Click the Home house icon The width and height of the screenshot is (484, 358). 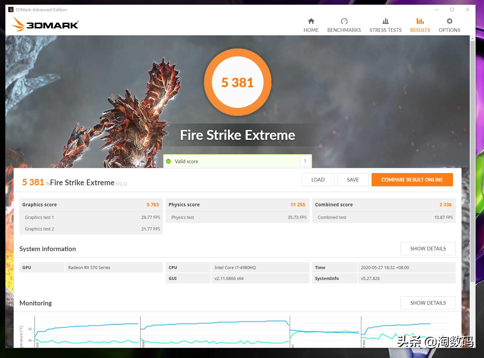point(311,21)
